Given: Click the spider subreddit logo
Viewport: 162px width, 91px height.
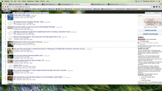Looking at the screenshot, I should coord(7,12).
